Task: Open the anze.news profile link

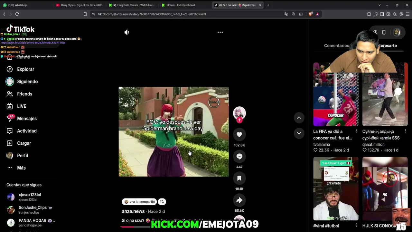Action: point(133,211)
